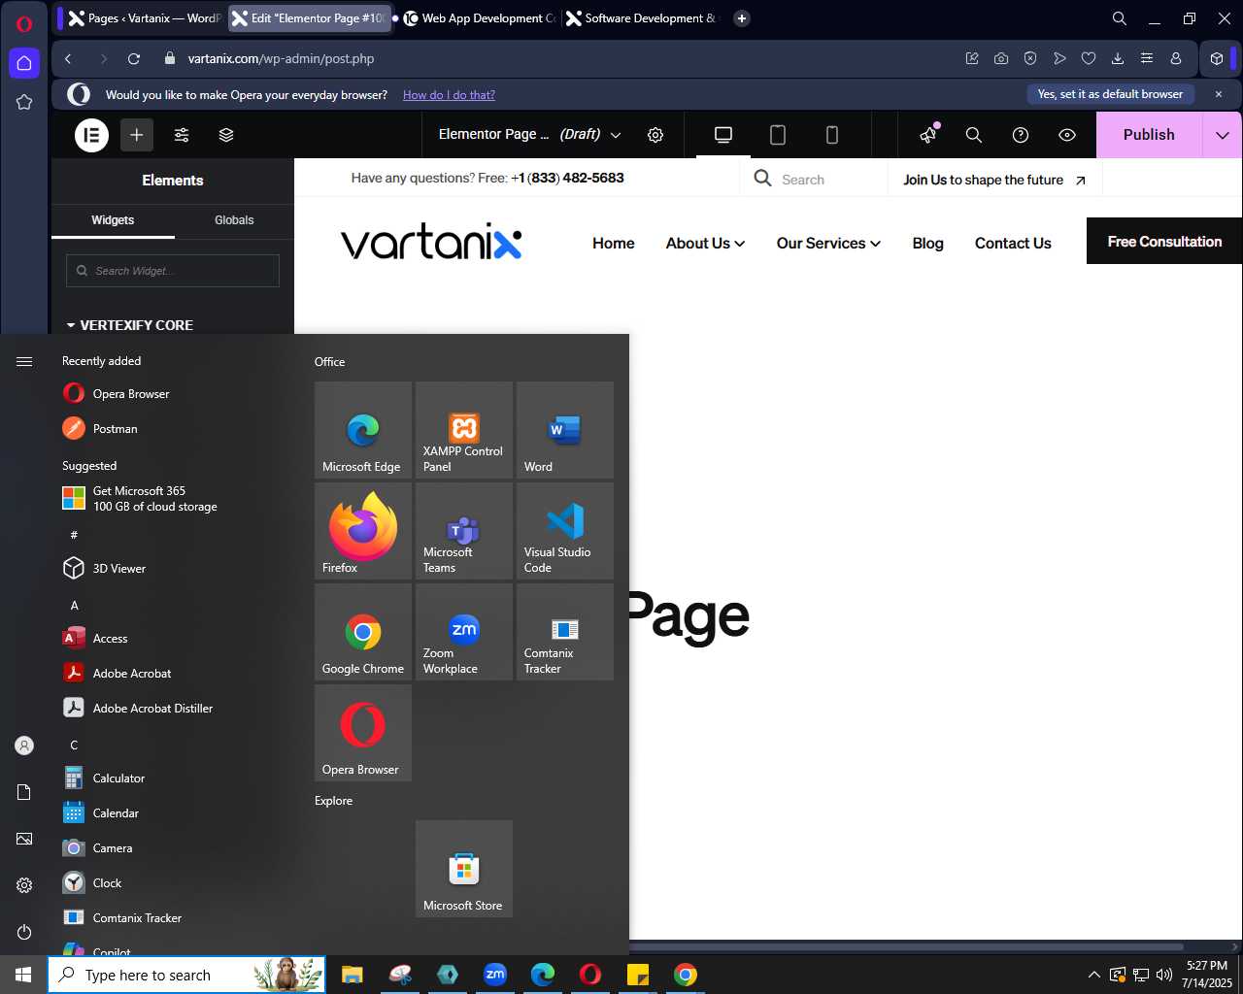Open 3D Viewer app entry
This screenshot has height=994, width=1243.
tap(173, 568)
